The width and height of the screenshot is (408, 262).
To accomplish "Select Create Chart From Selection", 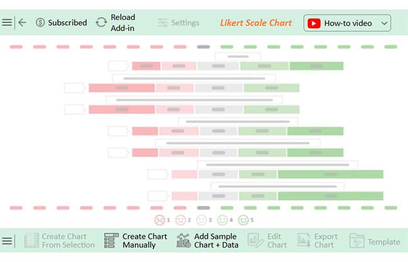I will pyautogui.click(x=60, y=241).
